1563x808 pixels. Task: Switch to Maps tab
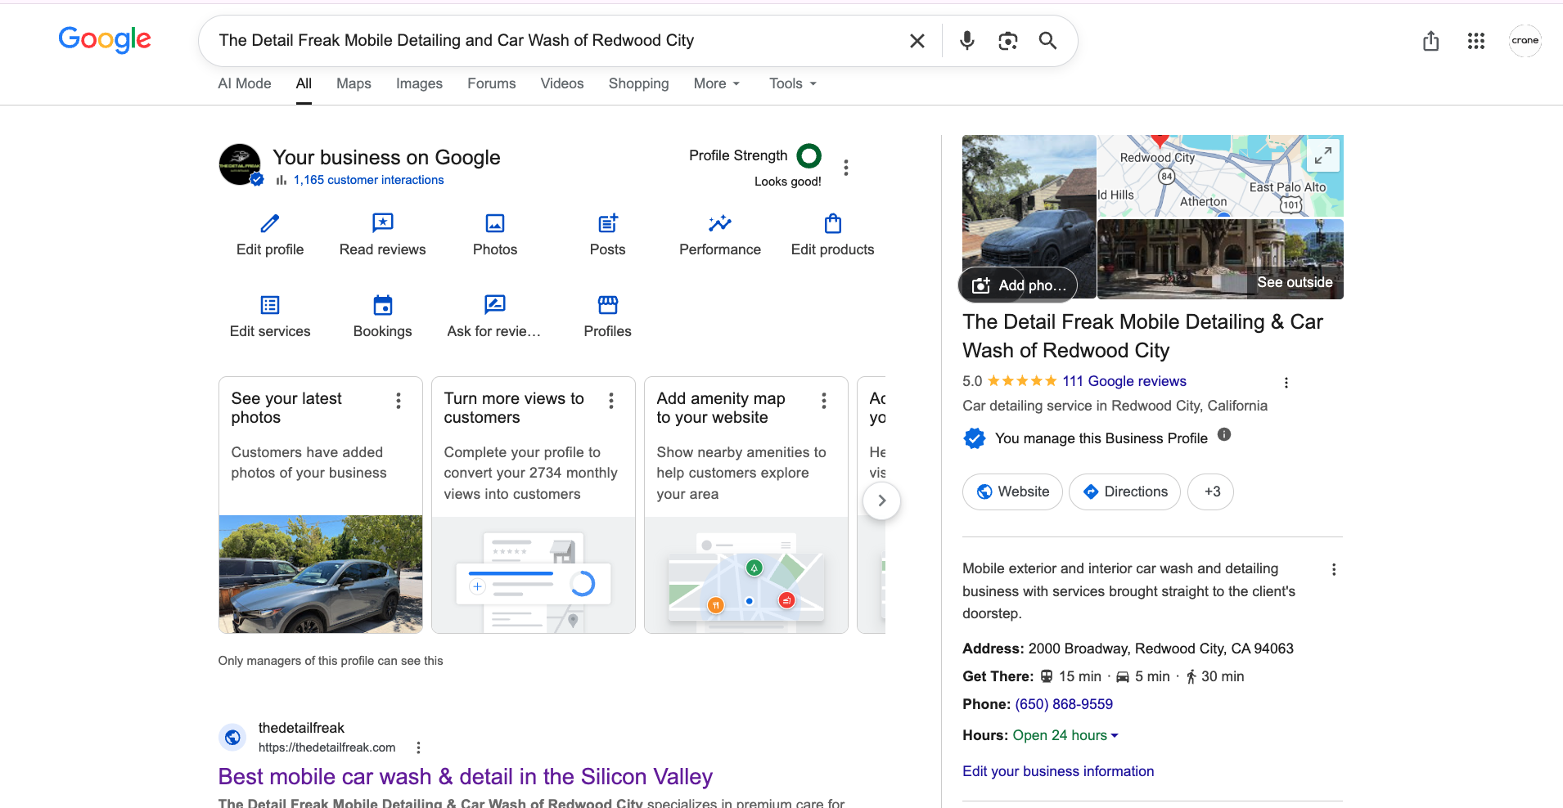click(x=354, y=83)
